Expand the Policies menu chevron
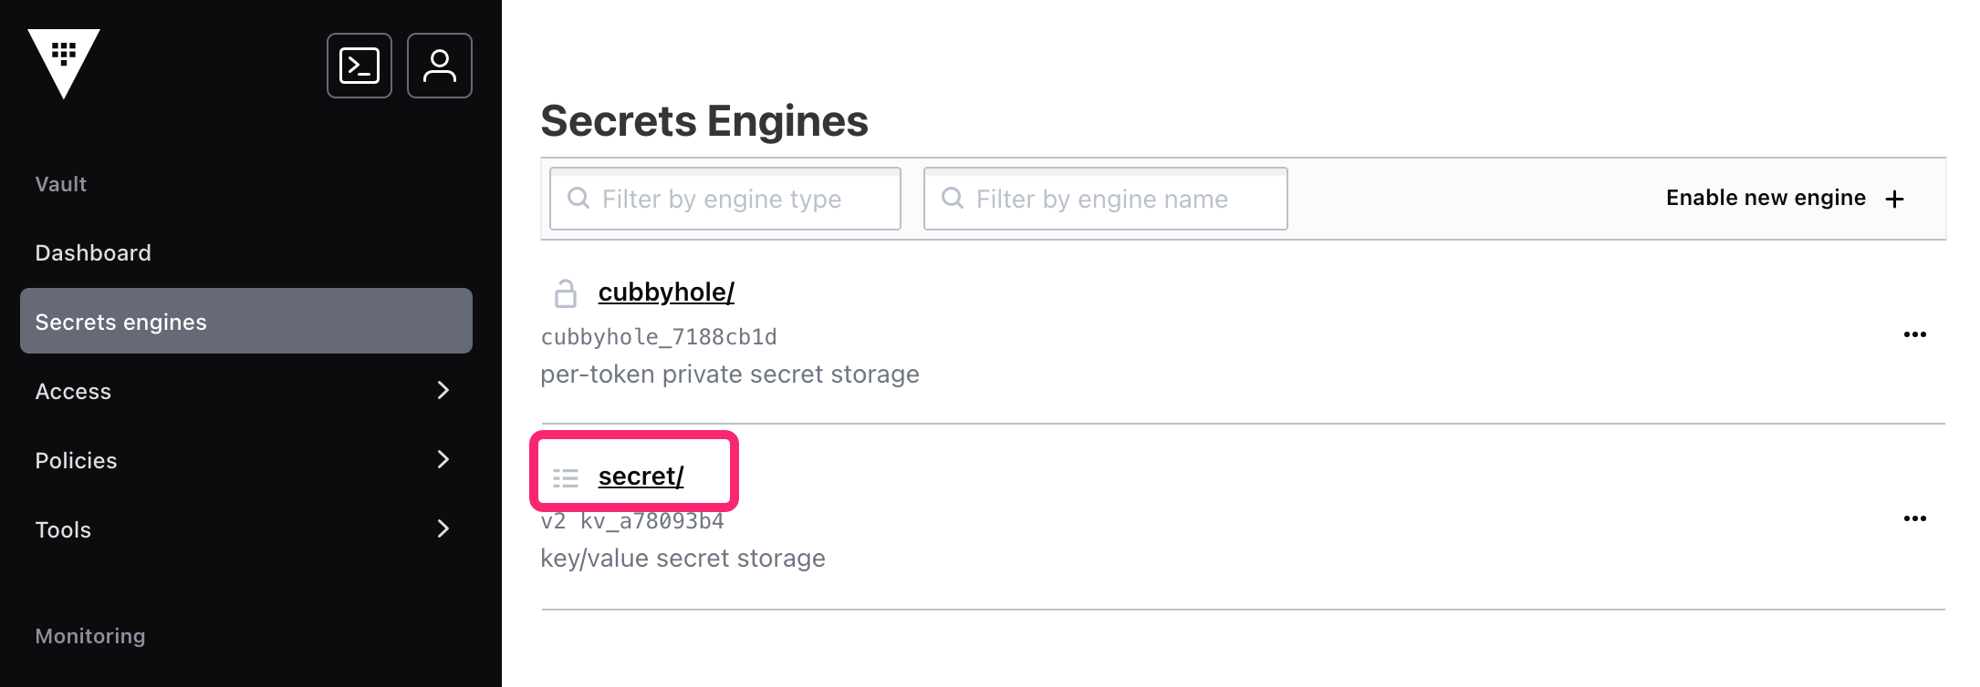This screenshot has width=1980, height=687. [x=443, y=459]
